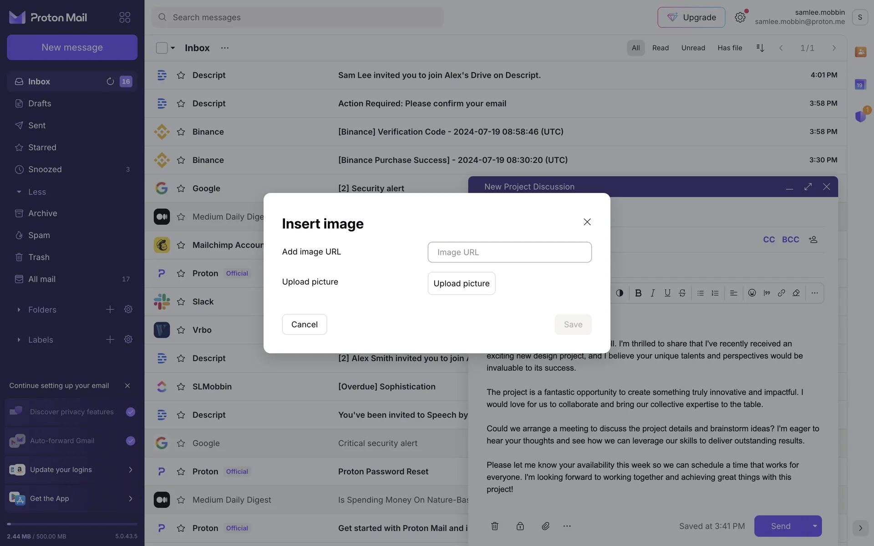Viewport: 874px width, 546px height.
Task: Open the emoji picker icon
Action: click(x=752, y=293)
